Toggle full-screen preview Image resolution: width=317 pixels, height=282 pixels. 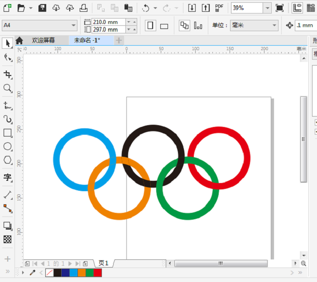pos(279,8)
